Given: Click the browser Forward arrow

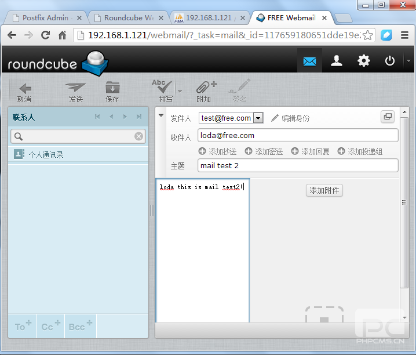Looking at the screenshot, I should pyautogui.click(x=28, y=35).
